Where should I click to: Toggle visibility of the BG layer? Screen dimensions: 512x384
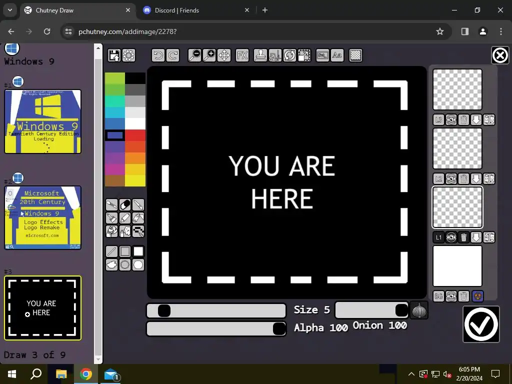451,296
